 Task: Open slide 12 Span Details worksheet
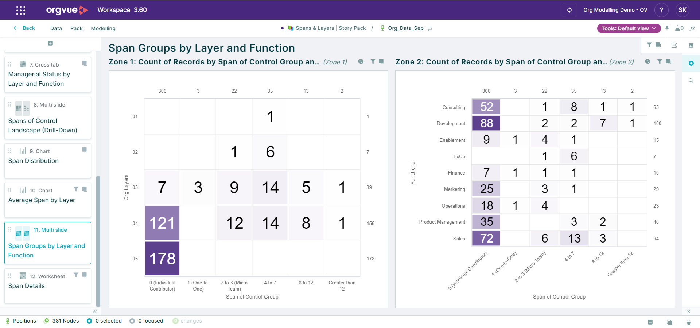tap(48, 286)
